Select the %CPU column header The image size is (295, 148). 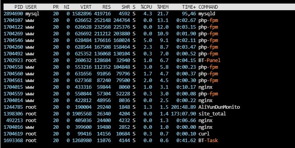(146, 7)
